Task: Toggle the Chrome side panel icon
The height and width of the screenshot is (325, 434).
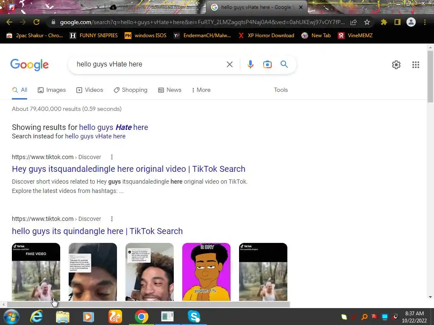Action: [x=398, y=22]
